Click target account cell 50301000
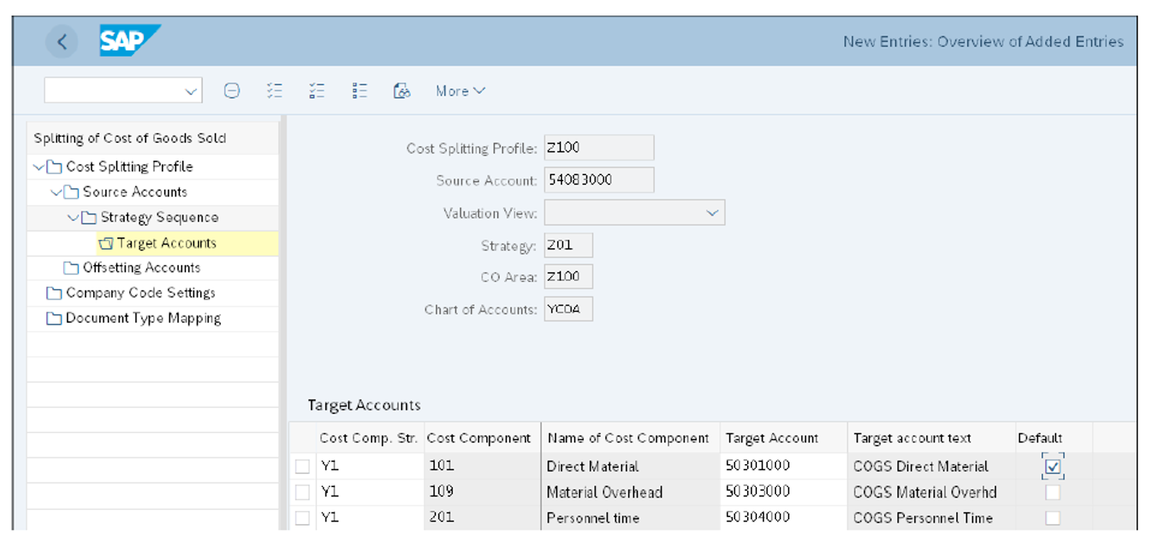 point(783,466)
